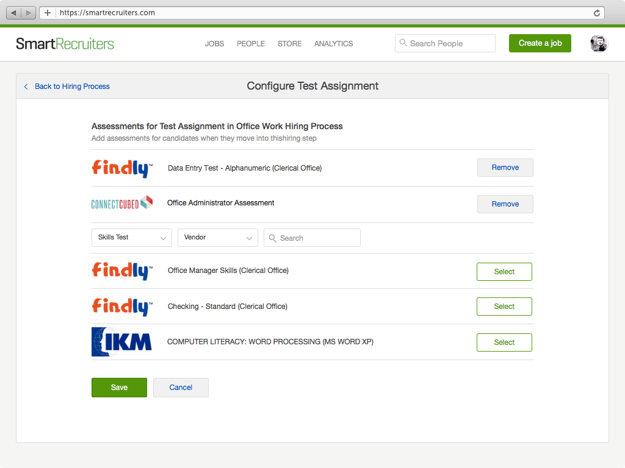Select Checking - Standard assessment
The height and width of the screenshot is (468, 625).
[x=504, y=307]
